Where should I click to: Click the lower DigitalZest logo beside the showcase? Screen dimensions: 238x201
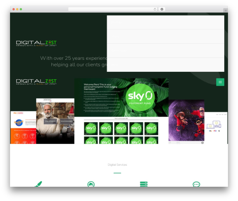(x=36, y=82)
